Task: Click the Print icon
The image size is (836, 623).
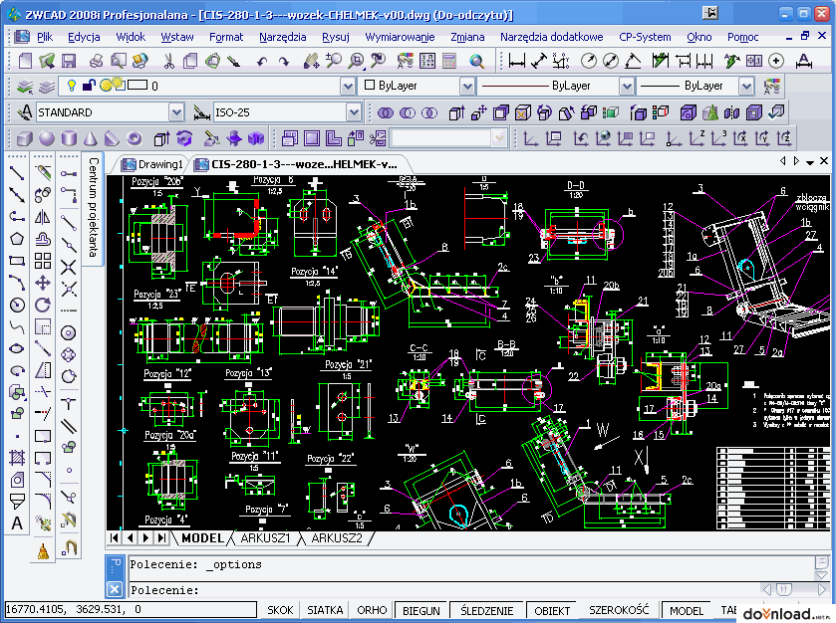Action: tap(96, 61)
